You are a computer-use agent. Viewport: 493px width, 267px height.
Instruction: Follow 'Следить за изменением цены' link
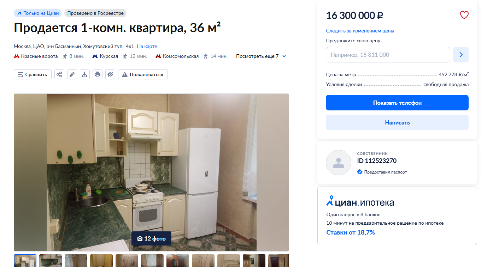tap(360, 31)
